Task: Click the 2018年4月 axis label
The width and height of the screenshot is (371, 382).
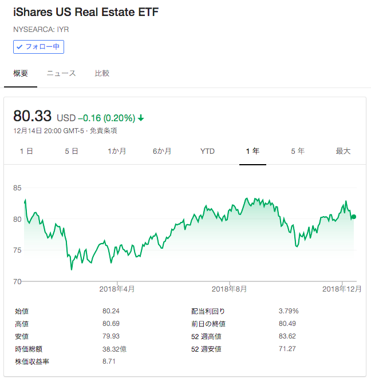Action: tap(117, 289)
